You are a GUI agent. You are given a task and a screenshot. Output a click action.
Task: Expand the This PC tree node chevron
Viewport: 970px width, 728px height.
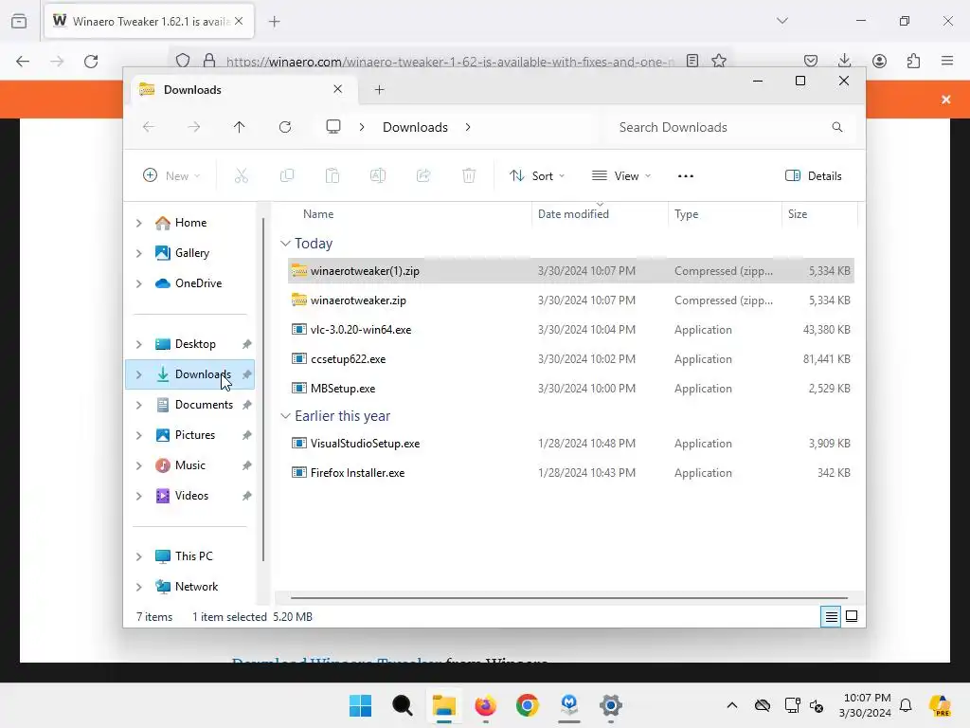click(139, 556)
